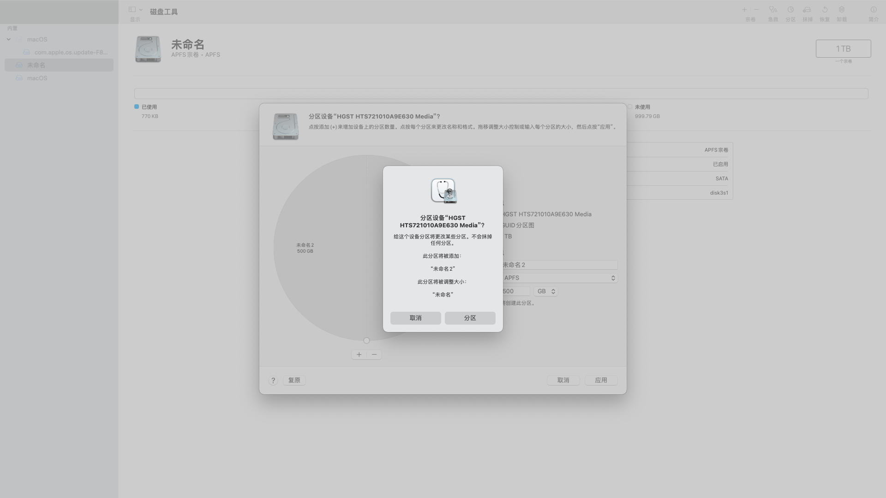Open the Info (简介) toolbar icon

click(x=874, y=10)
